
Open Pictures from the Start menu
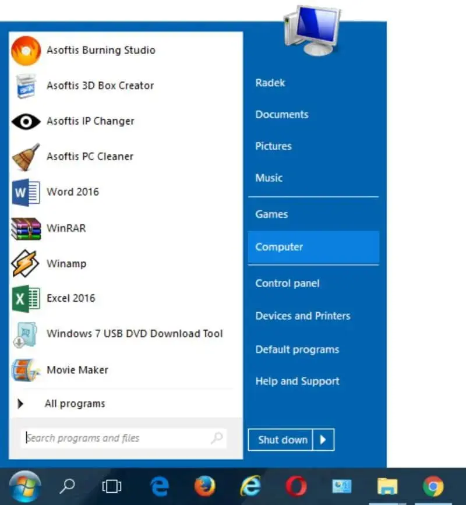[273, 146]
